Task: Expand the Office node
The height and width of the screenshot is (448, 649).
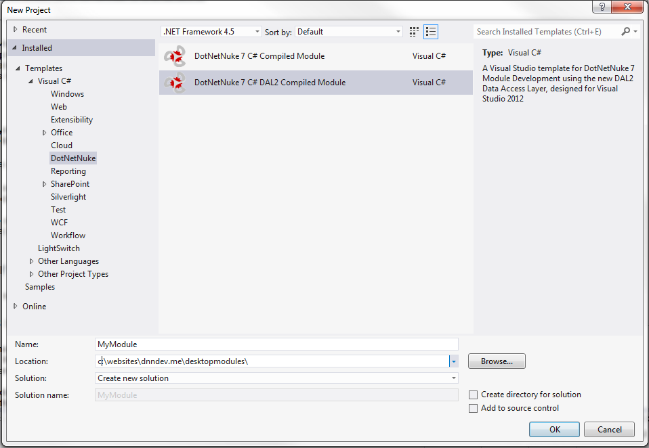Action: click(43, 132)
